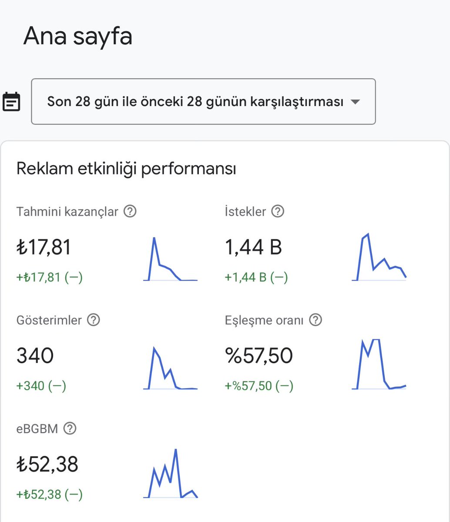
Task: Click the +₺52,38 (—) change text
Action: pos(50,494)
